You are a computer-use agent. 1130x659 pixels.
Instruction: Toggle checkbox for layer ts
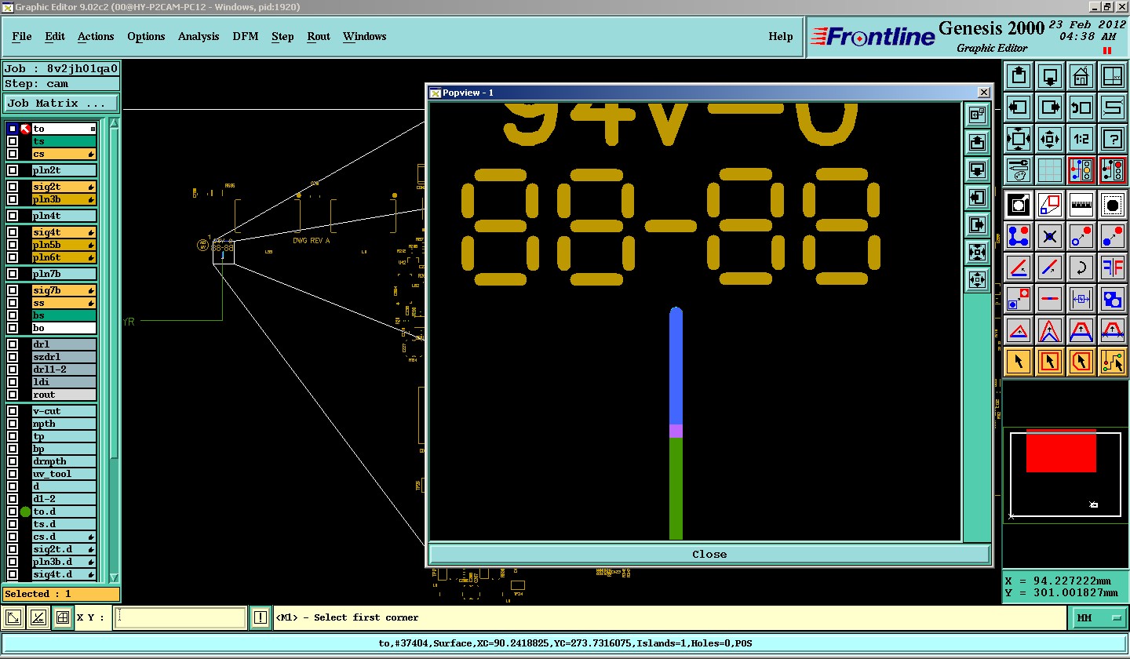13,141
